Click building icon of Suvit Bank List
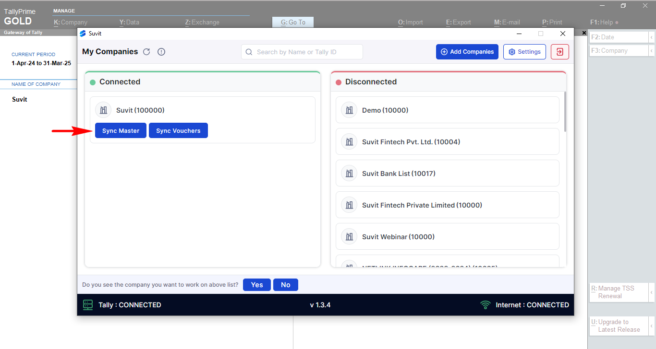This screenshot has height=349, width=656. [x=349, y=174]
